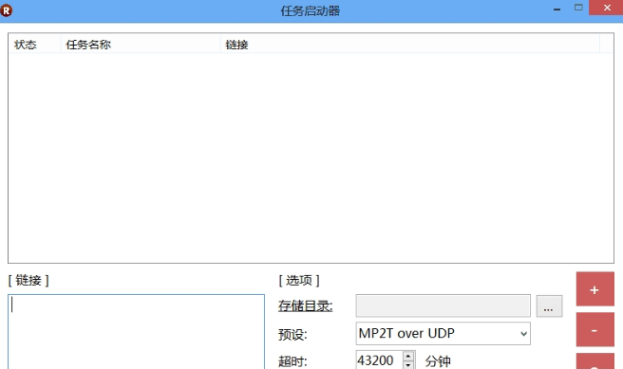Sort by the 链接 column header
The width and height of the screenshot is (623, 369).
coord(410,45)
